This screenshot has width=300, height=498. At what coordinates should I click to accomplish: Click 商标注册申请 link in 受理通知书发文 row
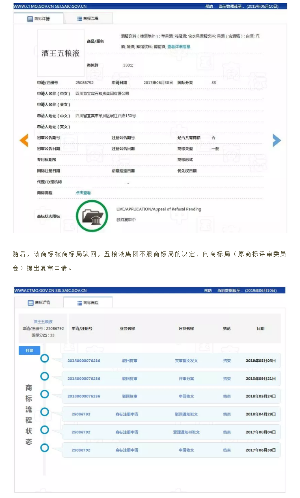(127, 432)
